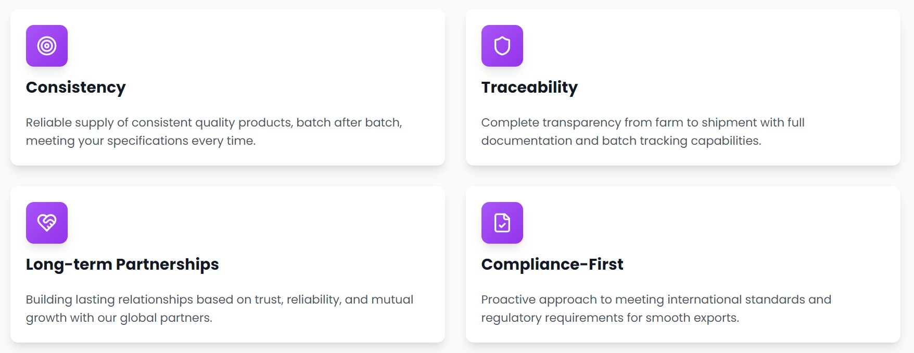Open the Long-term Partnerships heading
914x353 pixels.
(x=122, y=264)
